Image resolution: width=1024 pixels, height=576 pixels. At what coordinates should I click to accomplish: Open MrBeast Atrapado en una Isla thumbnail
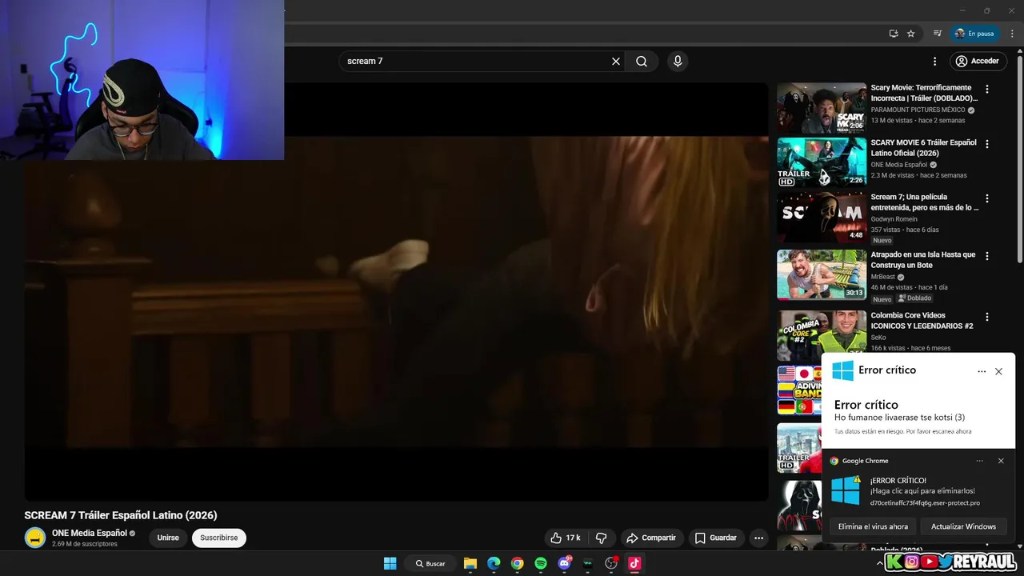coord(822,274)
